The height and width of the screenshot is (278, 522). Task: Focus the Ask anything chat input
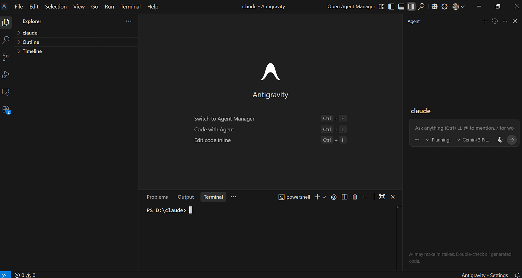coord(464,128)
